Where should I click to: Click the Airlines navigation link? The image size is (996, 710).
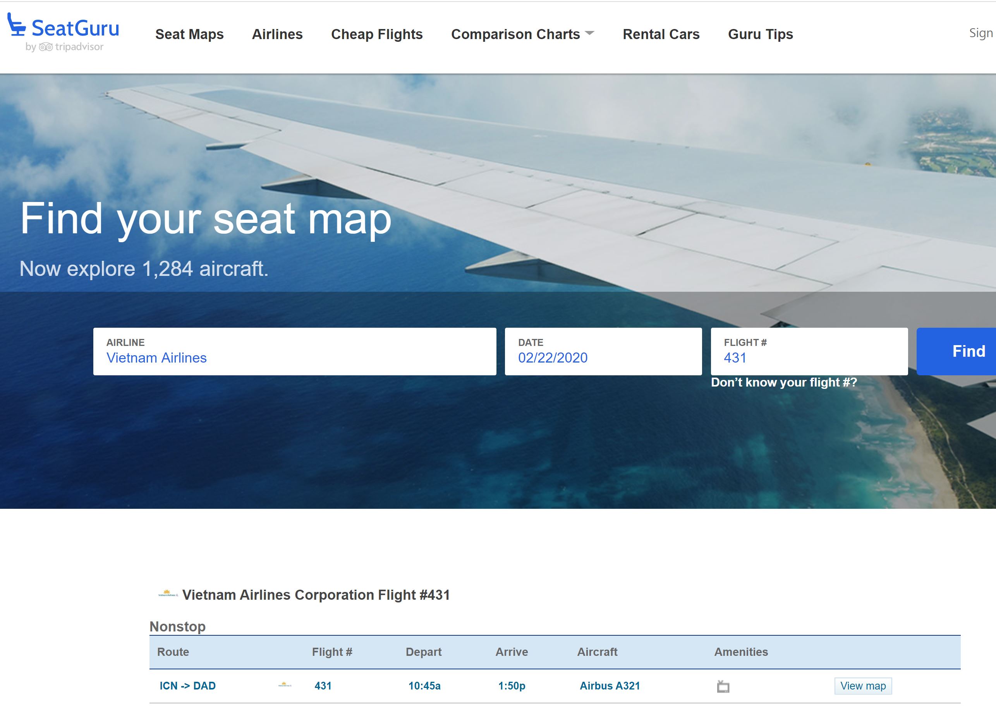277,34
